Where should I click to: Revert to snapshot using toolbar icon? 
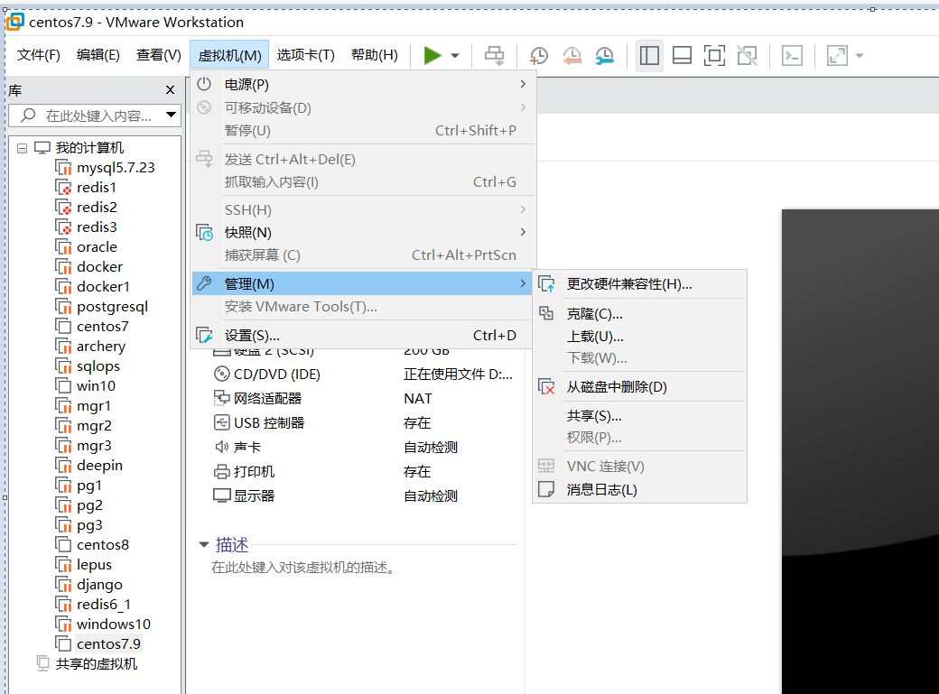click(x=572, y=56)
